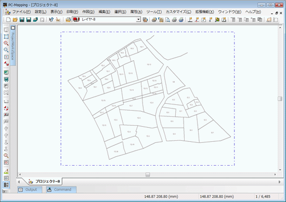286x202 pixels.
Task: Click the help pointer icon with question mark
Action: (x=51, y=20)
